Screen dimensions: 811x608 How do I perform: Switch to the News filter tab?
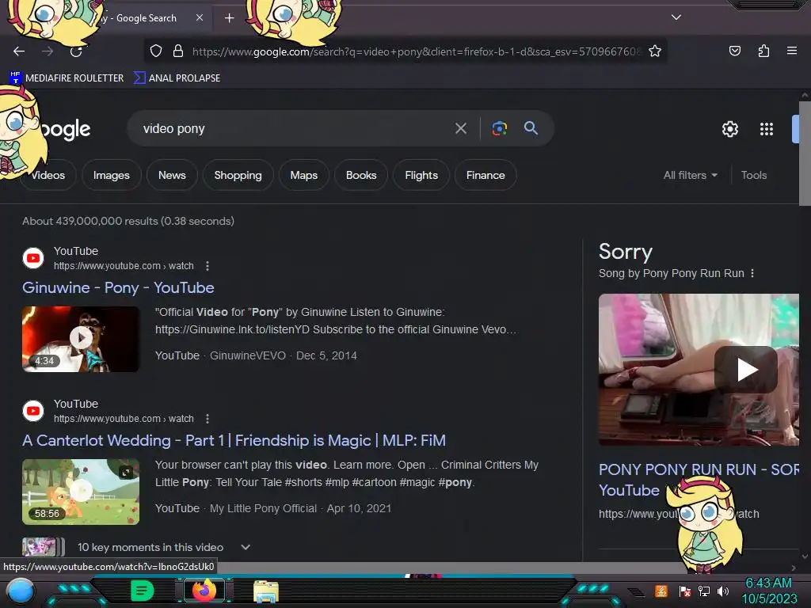coord(172,175)
